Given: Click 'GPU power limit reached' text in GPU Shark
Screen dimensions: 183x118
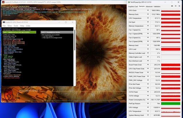Looking at the screenshot, I should click(x=12, y=78).
